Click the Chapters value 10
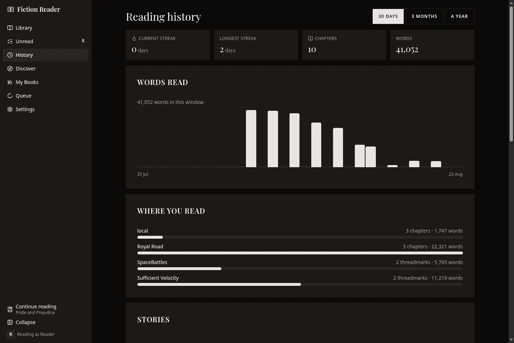Screen dimensions: 514x343 [312, 50]
